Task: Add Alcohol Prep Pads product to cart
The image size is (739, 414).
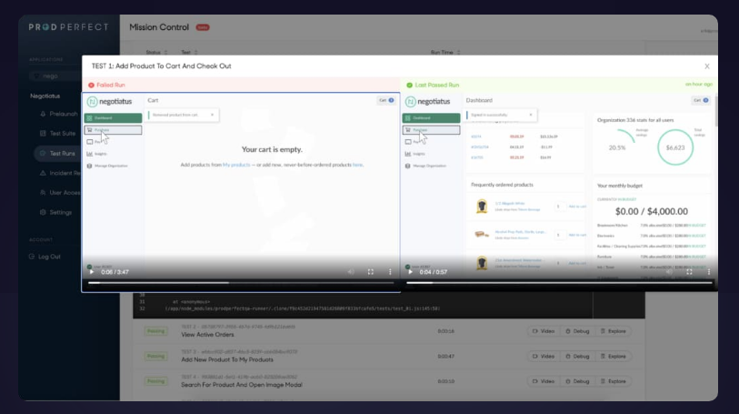Action: pos(577,235)
